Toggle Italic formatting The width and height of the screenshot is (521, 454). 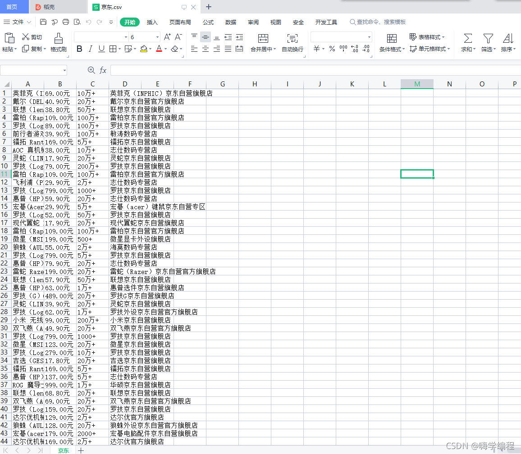click(x=91, y=49)
